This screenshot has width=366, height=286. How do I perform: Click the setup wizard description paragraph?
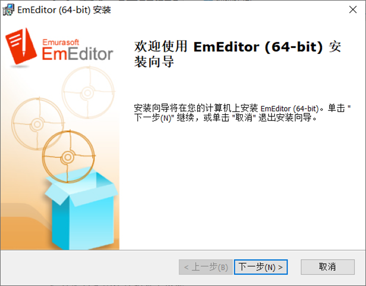click(x=242, y=113)
